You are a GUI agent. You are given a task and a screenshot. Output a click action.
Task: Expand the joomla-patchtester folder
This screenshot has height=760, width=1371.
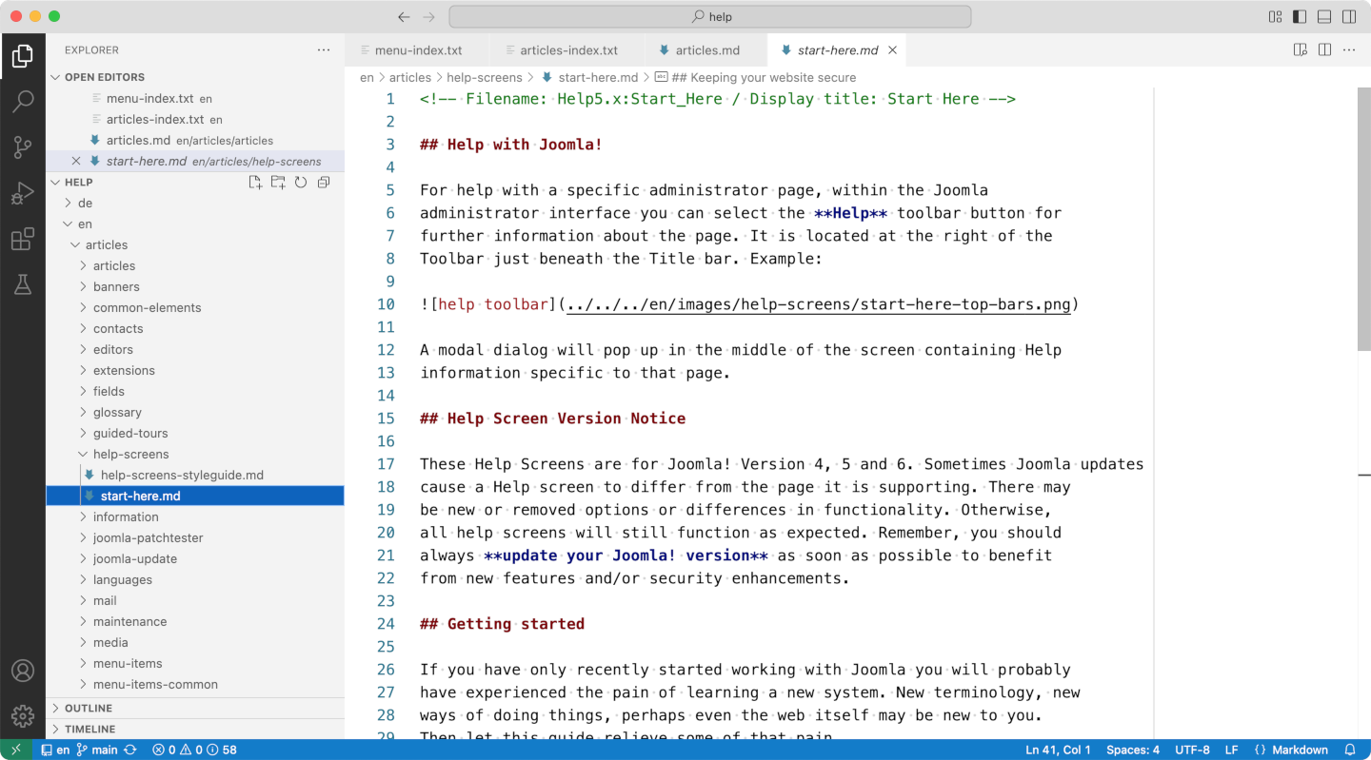click(195, 537)
